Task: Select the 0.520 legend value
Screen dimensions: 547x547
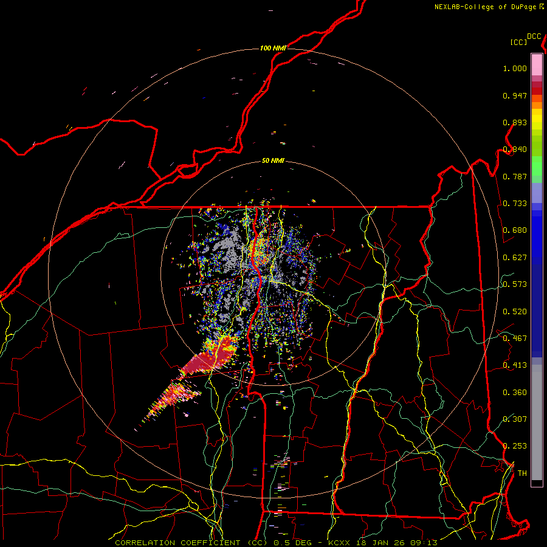Action: (515, 312)
